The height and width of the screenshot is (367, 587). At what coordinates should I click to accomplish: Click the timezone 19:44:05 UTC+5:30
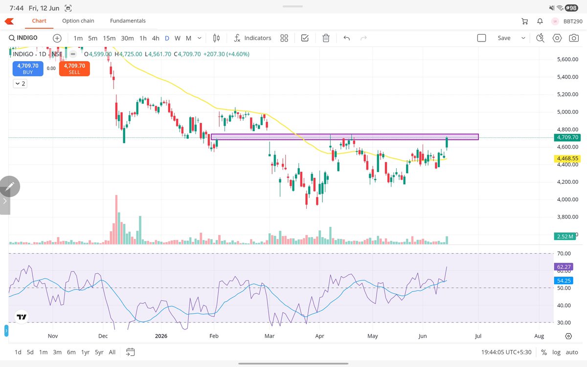coord(507,352)
